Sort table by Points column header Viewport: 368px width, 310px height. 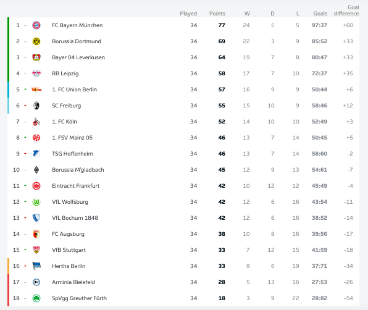click(x=217, y=14)
